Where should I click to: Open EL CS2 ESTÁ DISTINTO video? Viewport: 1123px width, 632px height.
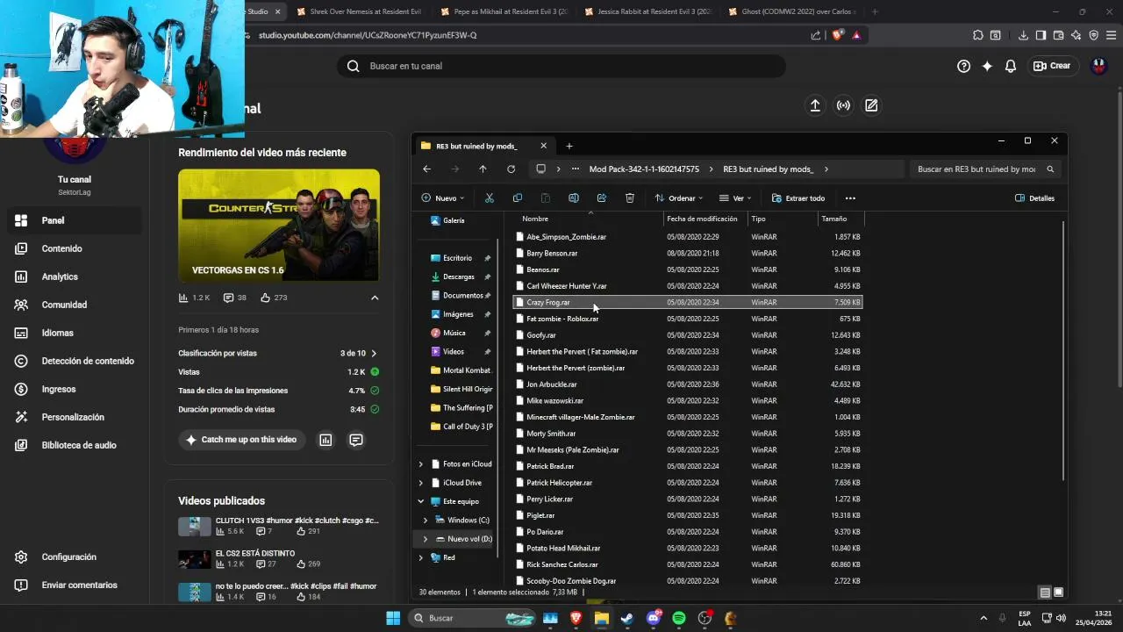point(279,558)
